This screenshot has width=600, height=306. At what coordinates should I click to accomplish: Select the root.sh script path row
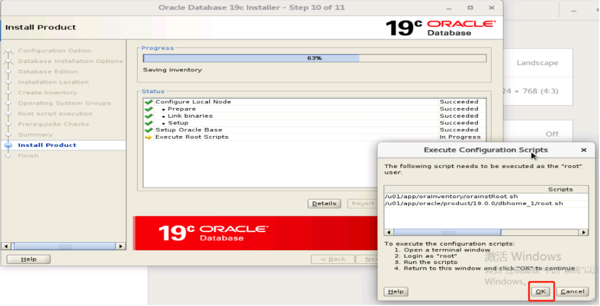[x=486, y=203]
